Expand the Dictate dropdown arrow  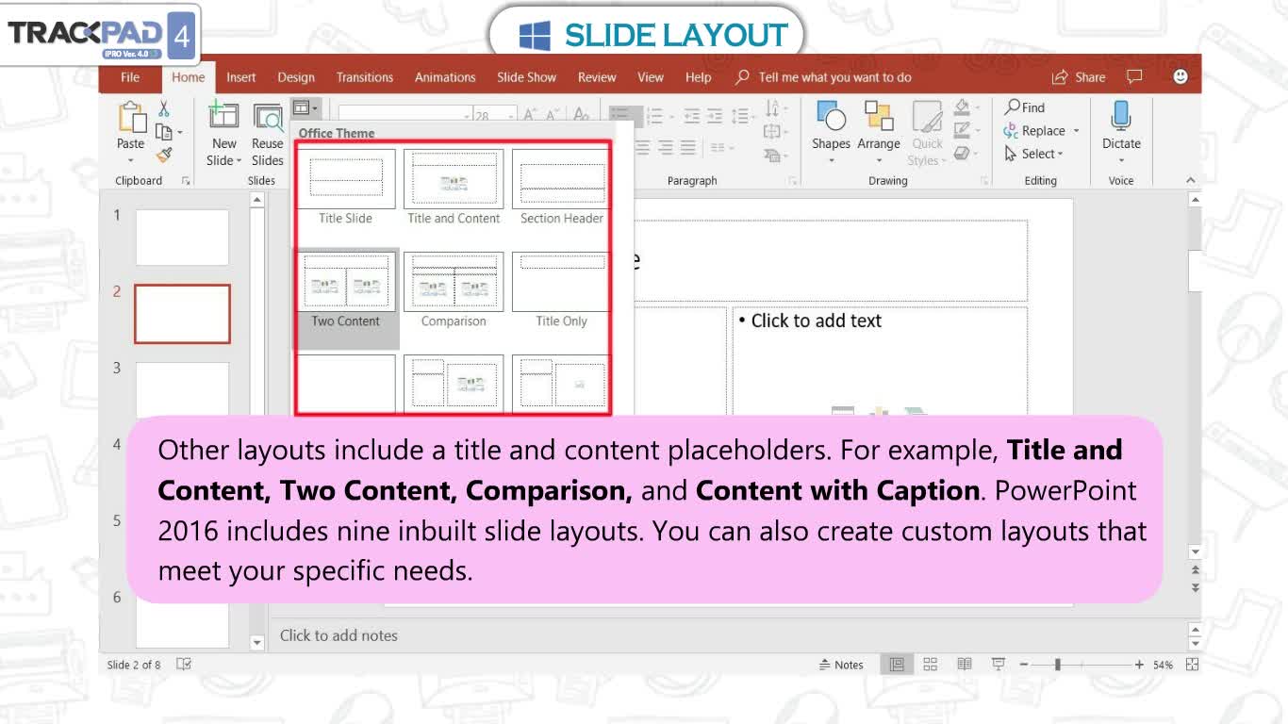click(x=1121, y=160)
